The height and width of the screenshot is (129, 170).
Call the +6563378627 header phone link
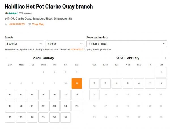pos(17,24)
